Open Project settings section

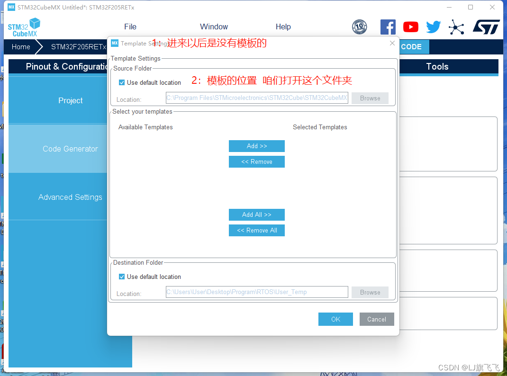pyautogui.click(x=58, y=100)
